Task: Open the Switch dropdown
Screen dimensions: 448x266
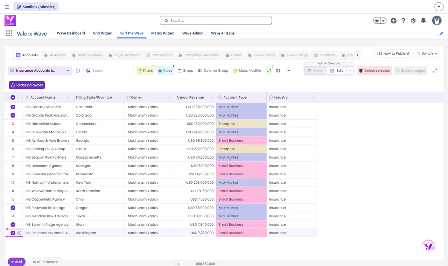Action: click(x=427, y=54)
